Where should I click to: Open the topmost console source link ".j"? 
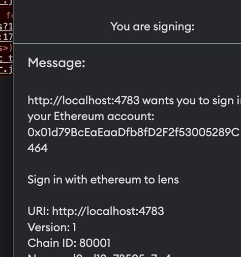[6, 3]
